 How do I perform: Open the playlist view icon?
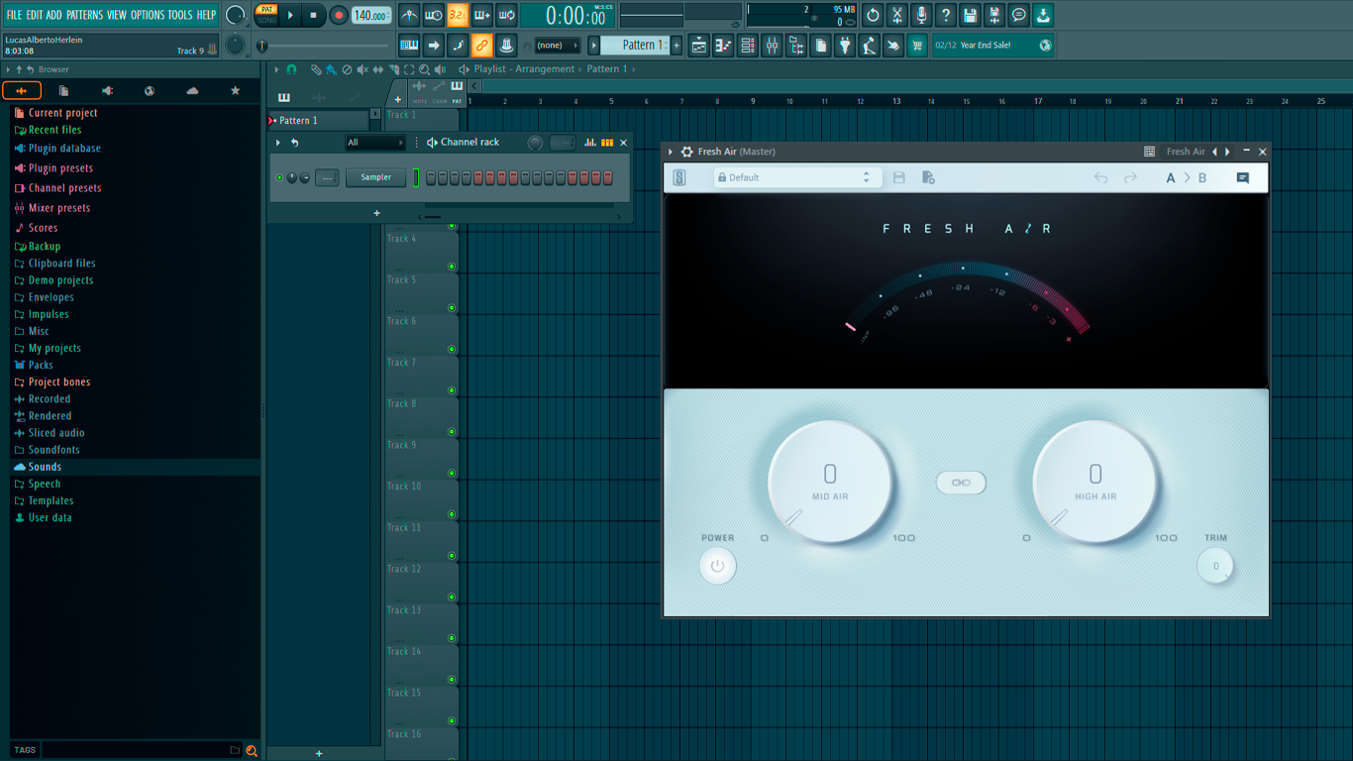[x=698, y=45]
